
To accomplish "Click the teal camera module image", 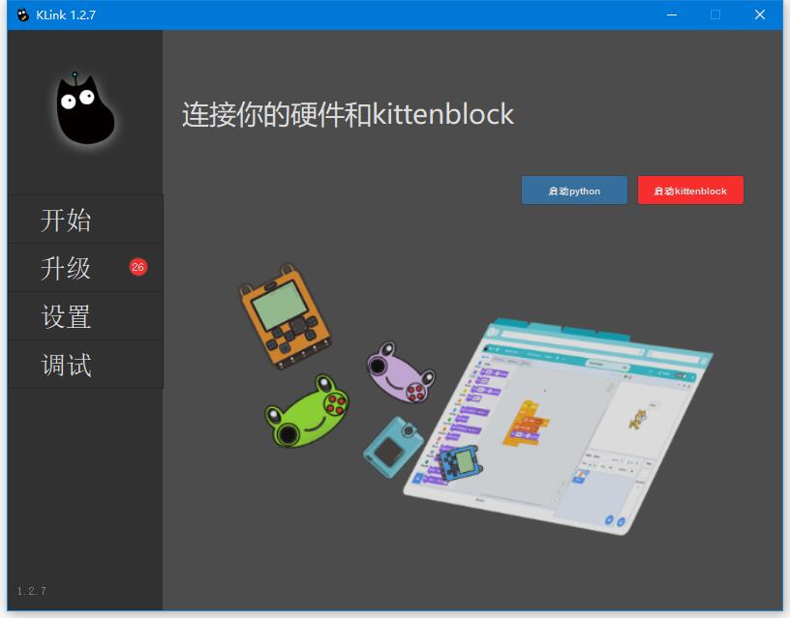I will coord(393,447).
